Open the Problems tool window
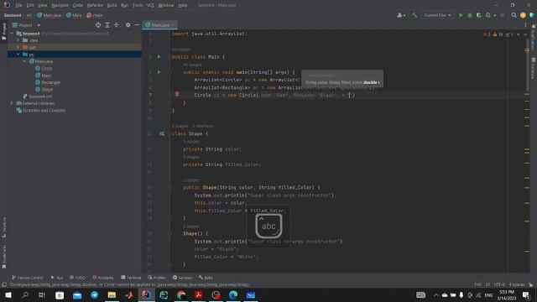 102,278
